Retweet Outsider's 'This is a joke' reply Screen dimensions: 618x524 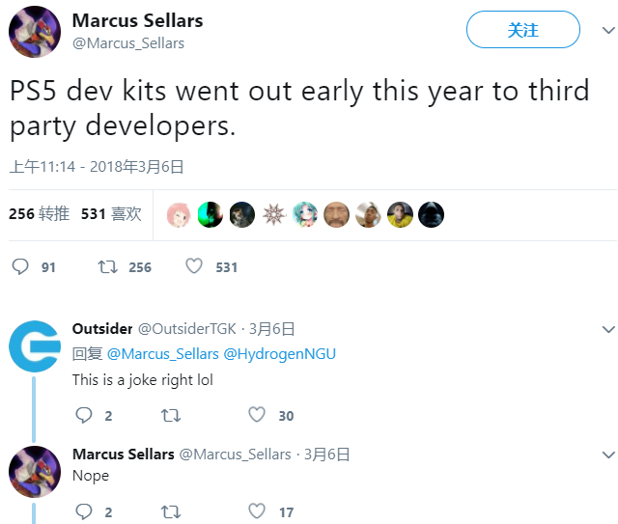[170, 415]
